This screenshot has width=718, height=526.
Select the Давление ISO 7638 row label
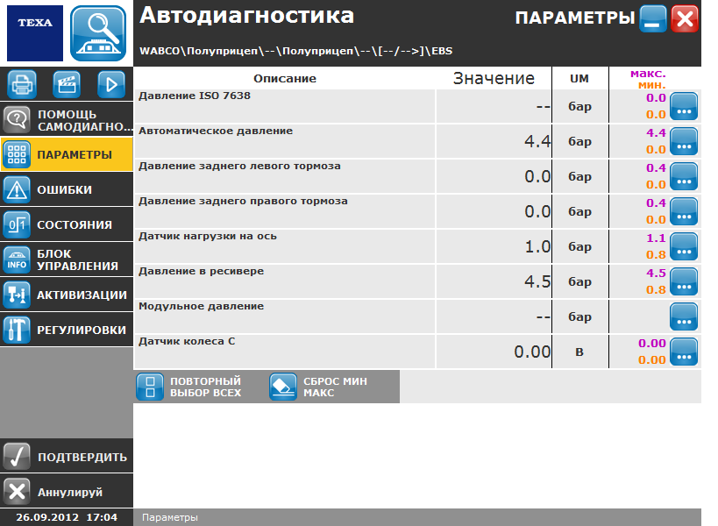point(195,96)
